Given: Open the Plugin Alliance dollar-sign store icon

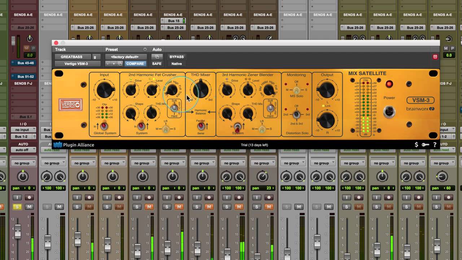Looking at the screenshot, I should pos(416,145).
